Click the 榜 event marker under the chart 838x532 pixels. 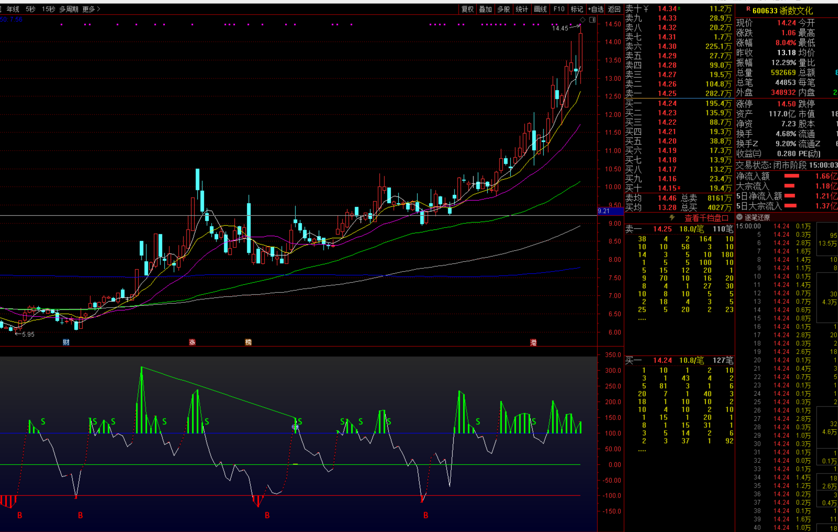coord(248,342)
